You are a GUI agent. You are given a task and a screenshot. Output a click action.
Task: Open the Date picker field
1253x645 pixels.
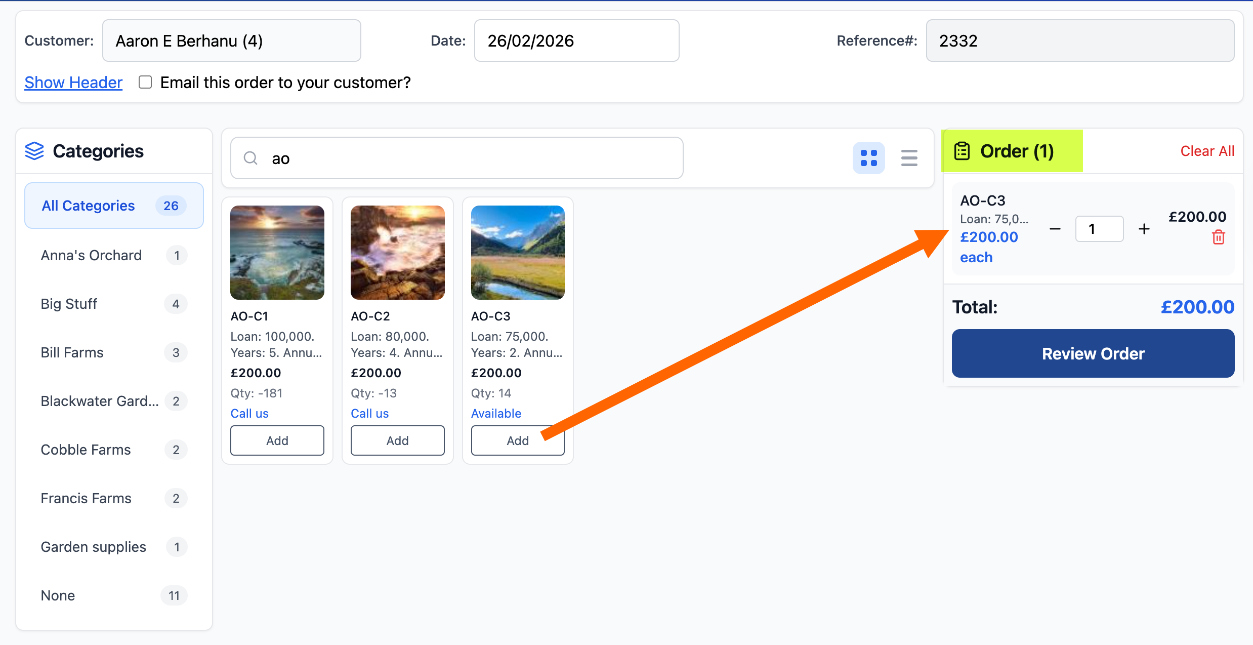point(576,41)
